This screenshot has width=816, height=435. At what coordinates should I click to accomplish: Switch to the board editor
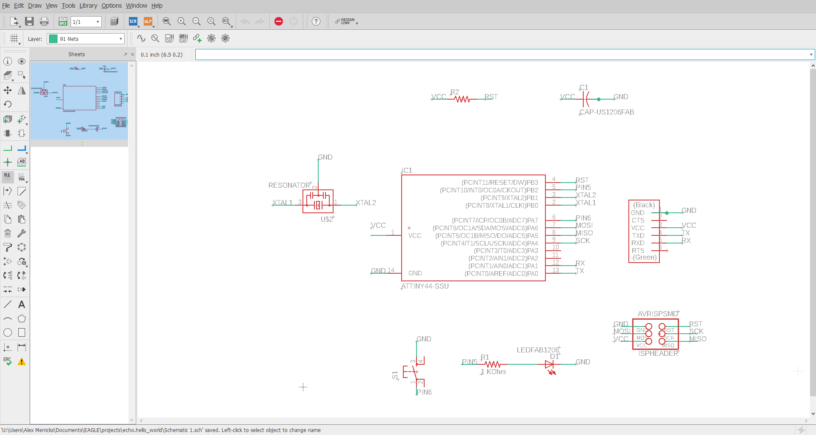(63, 21)
